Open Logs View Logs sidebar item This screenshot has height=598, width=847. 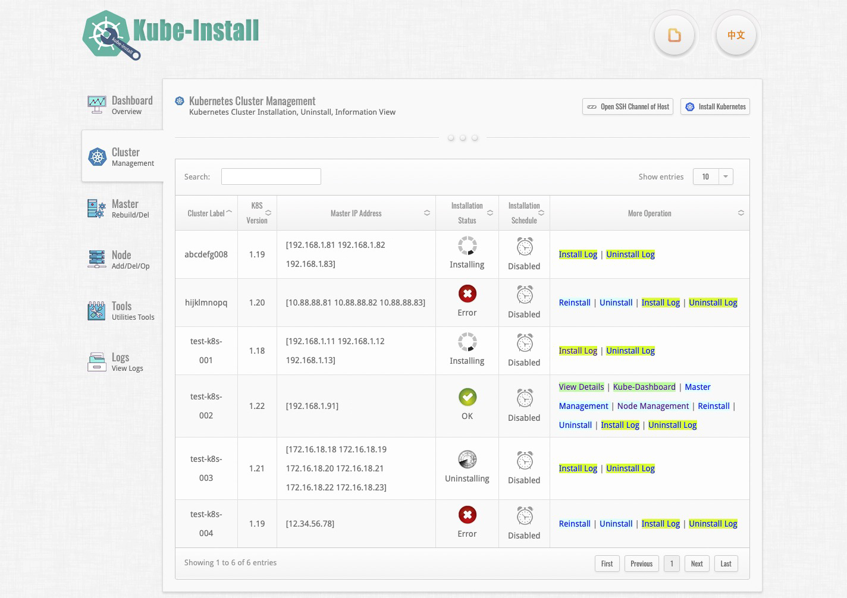tap(121, 361)
